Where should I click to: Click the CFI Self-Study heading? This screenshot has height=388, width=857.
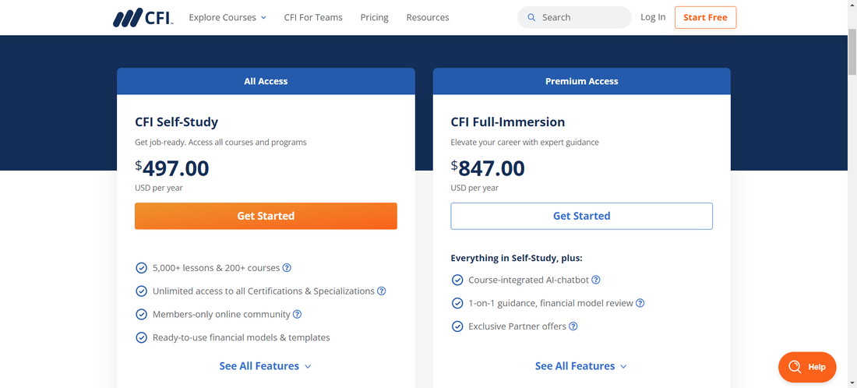click(x=176, y=122)
